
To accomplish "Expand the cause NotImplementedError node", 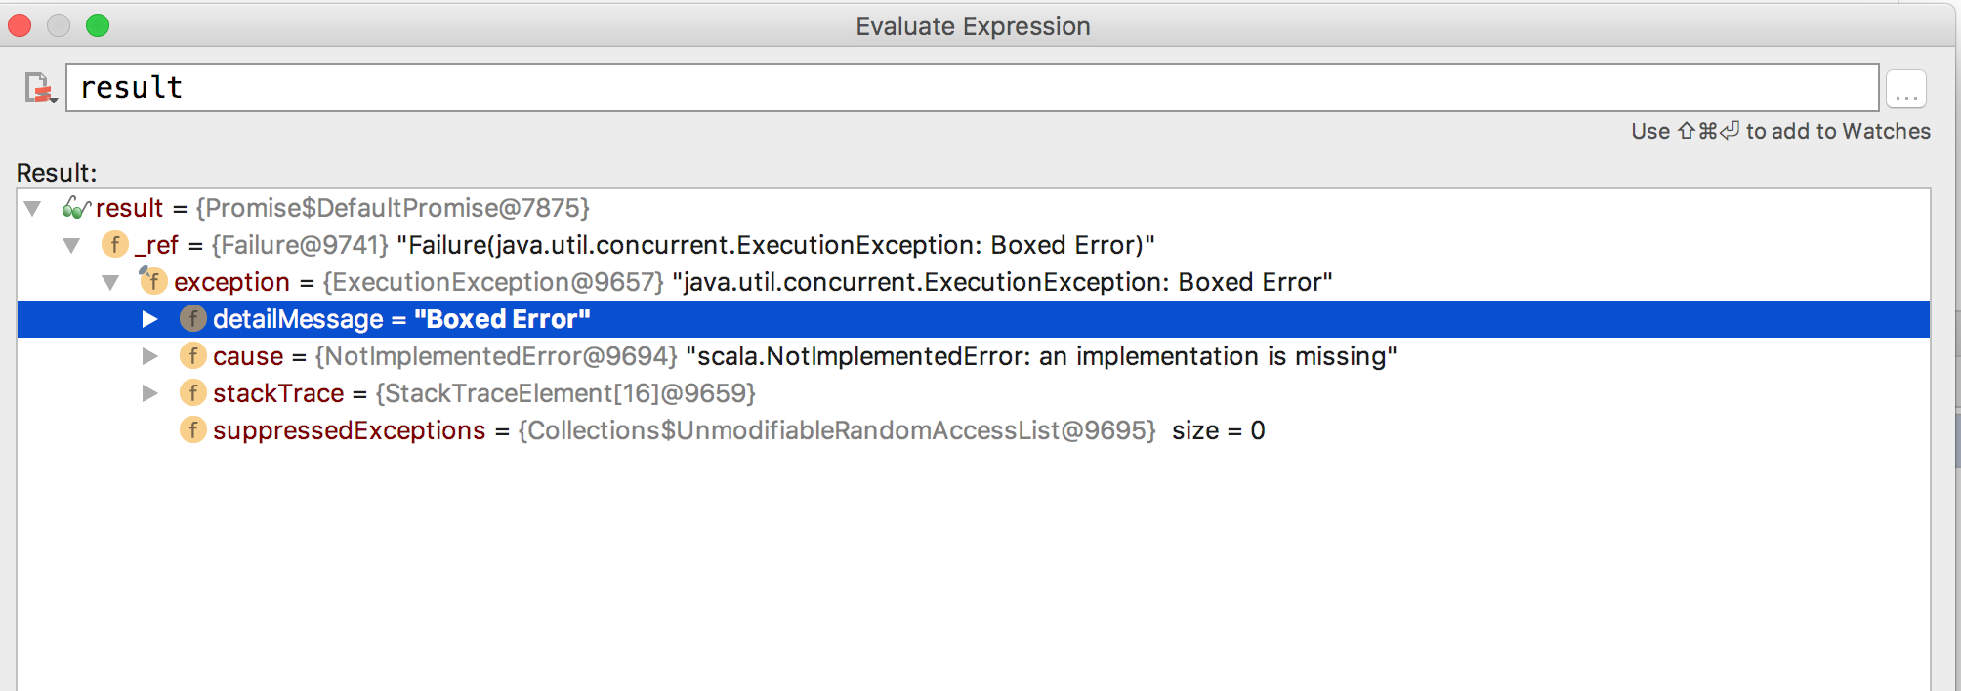I will (149, 355).
